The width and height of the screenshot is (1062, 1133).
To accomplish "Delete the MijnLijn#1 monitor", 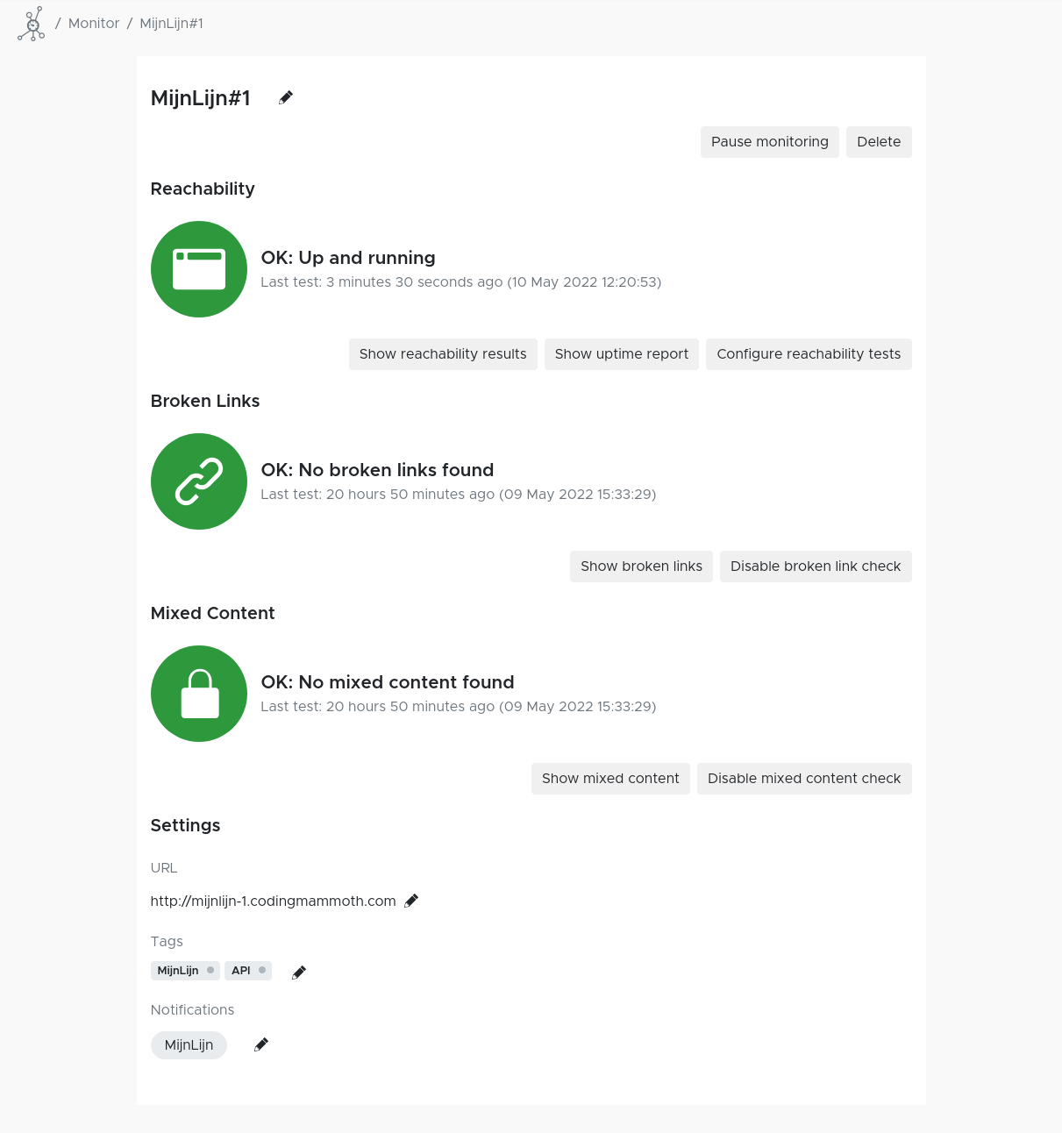I will pos(879,142).
